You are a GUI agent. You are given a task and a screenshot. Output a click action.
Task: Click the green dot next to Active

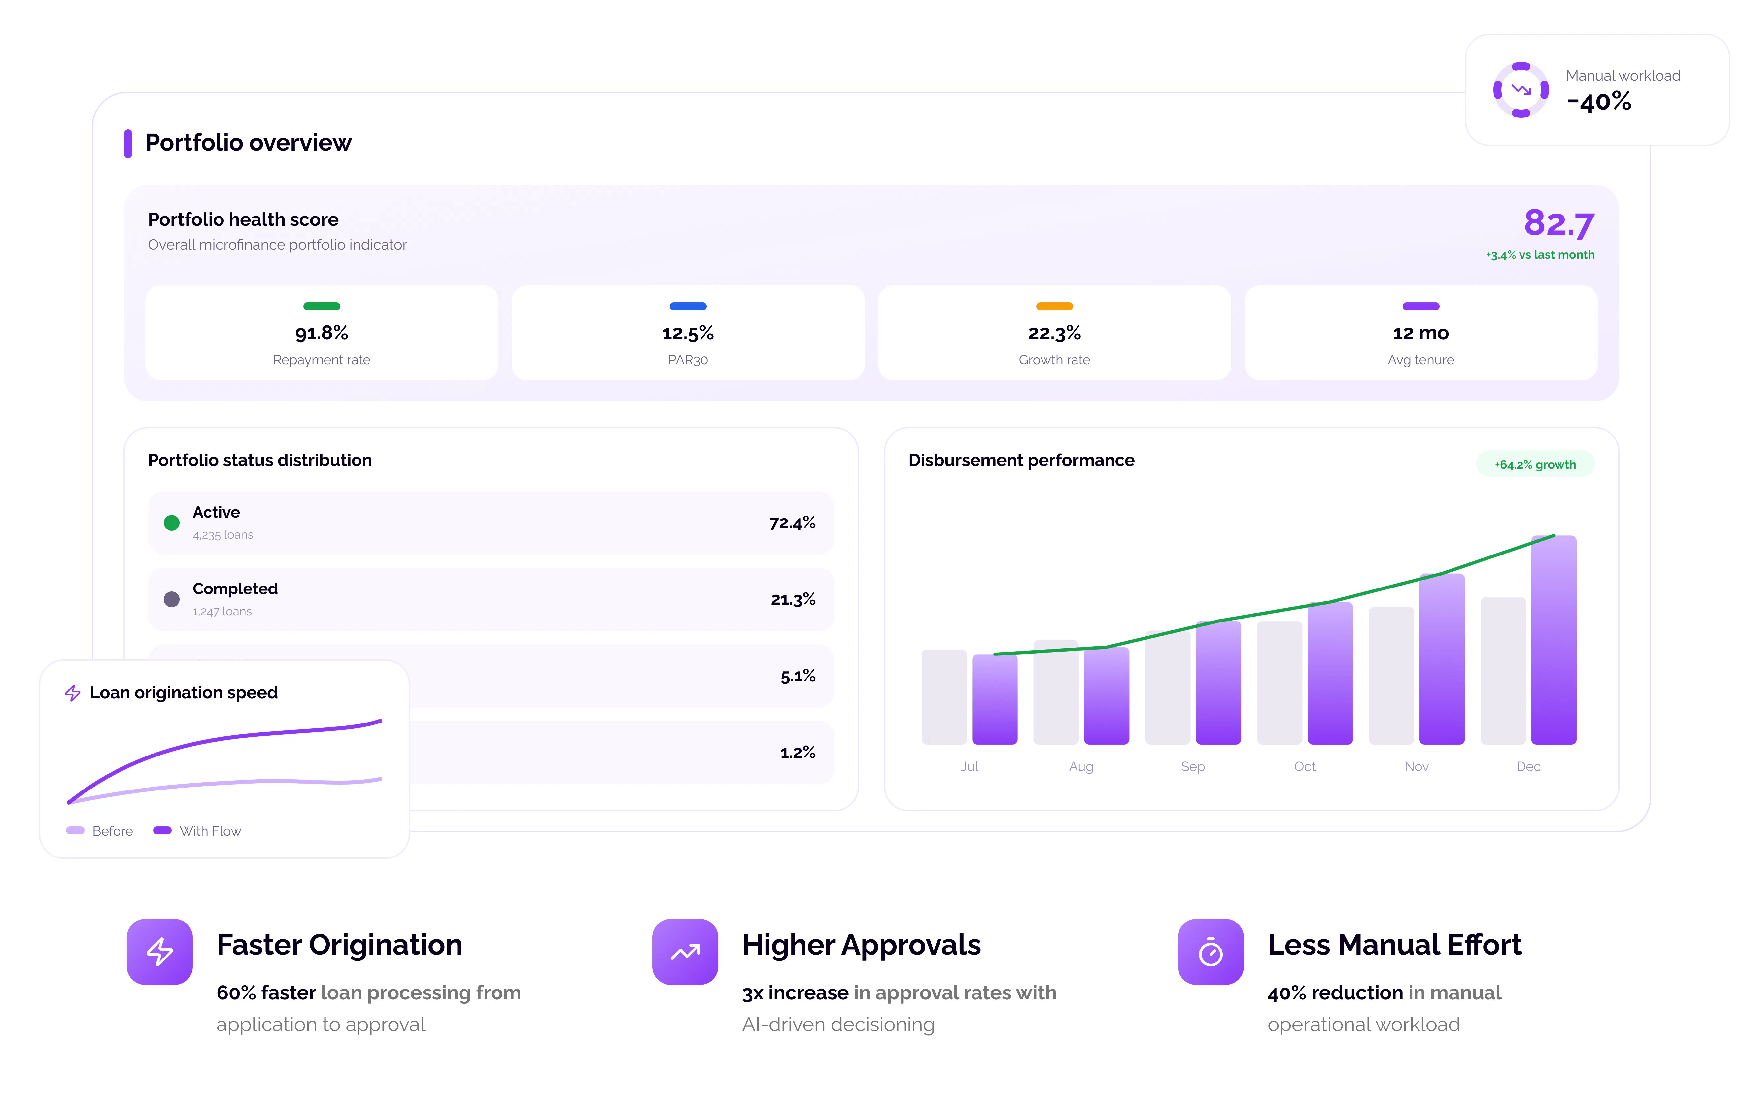(172, 522)
